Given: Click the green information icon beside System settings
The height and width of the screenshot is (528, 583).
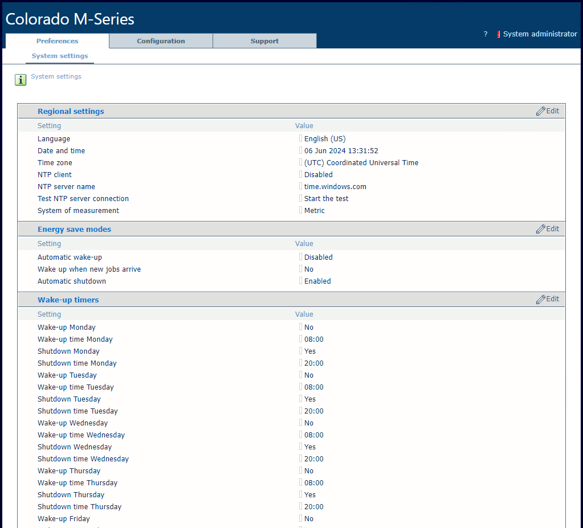Looking at the screenshot, I should pyautogui.click(x=21, y=80).
